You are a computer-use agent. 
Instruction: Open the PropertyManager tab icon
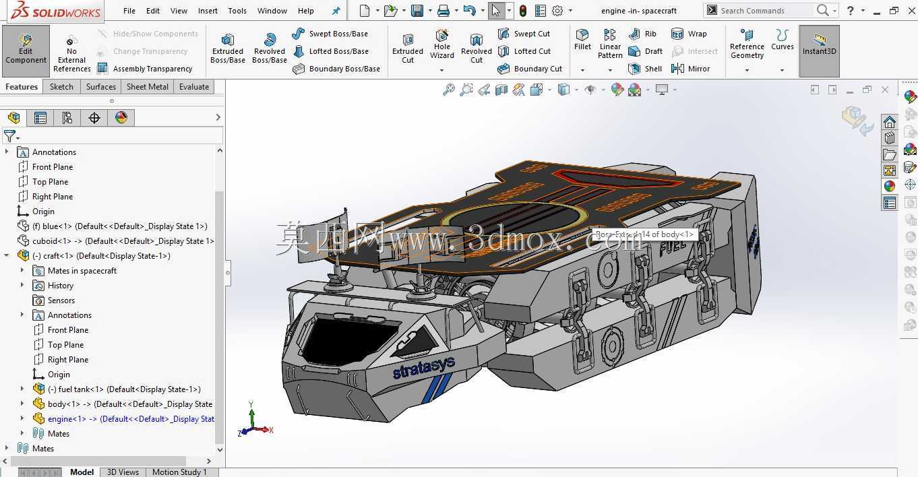pos(40,118)
